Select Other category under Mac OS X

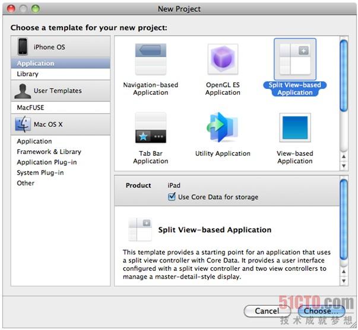coord(61,183)
